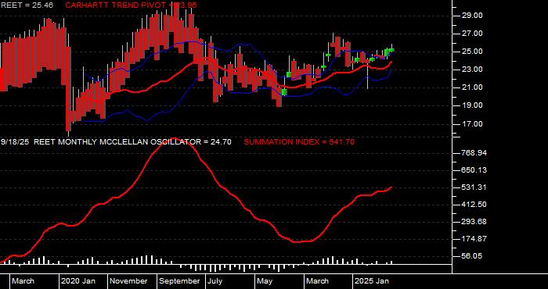Select REET MONTHLY MCCLELLAN OSCILLATOR = 24.70 text

[x=132, y=142]
